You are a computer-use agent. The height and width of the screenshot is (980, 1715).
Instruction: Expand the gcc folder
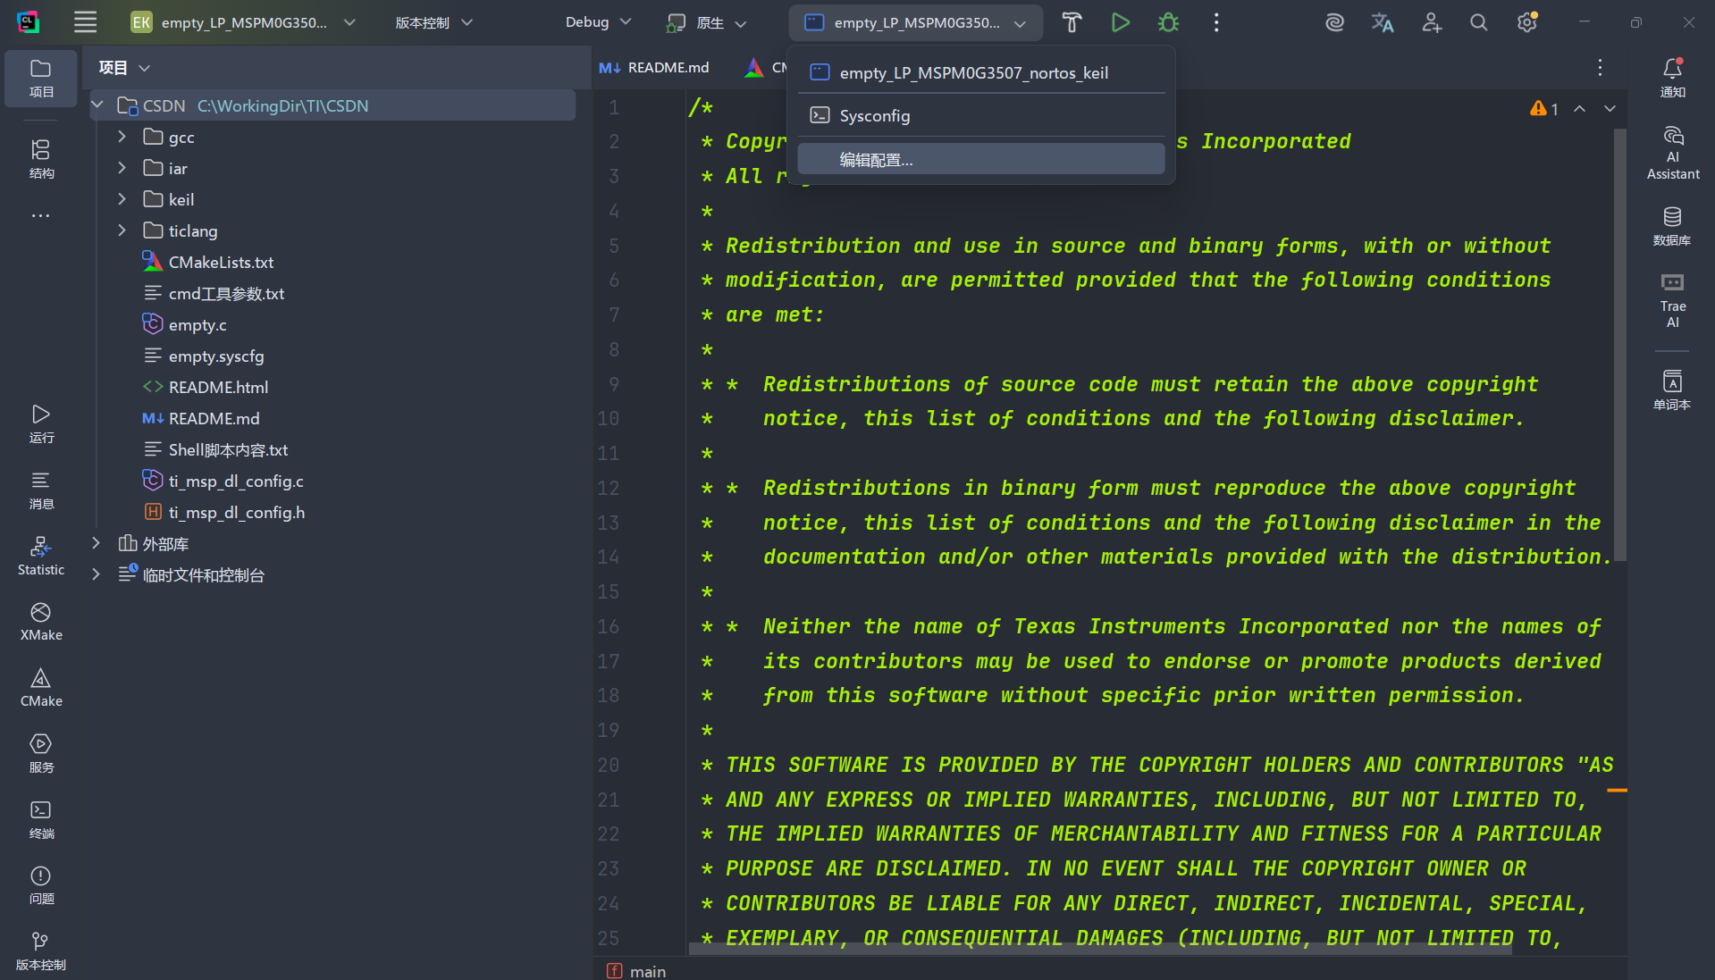tap(122, 137)
